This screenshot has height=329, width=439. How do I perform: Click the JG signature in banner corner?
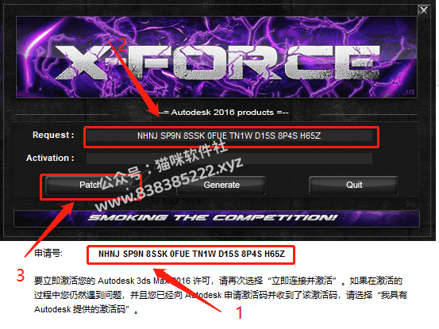408,93
